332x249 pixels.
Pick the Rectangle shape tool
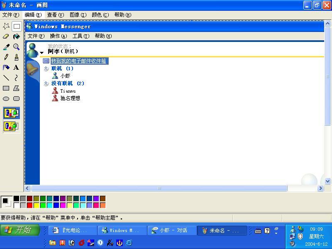click(x=6, y=88)
